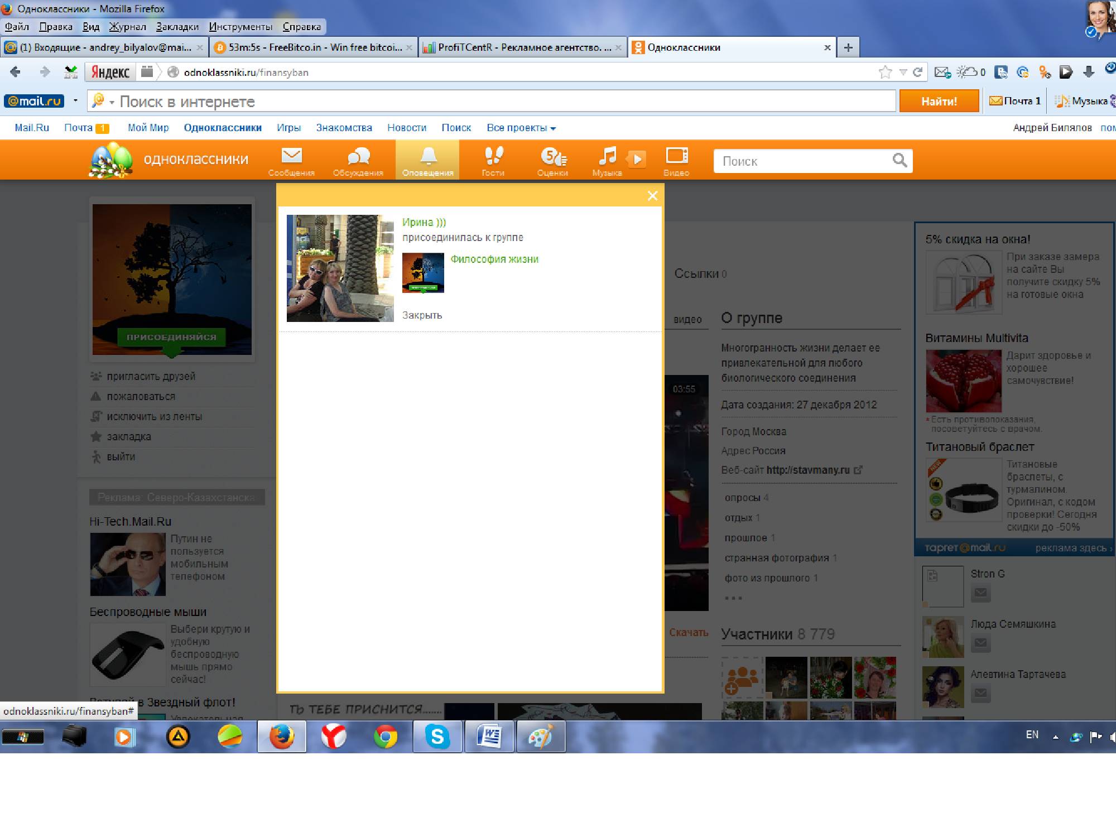
Task: Click Почта 1 toolbar button
Action: [x=1015, y=101]
